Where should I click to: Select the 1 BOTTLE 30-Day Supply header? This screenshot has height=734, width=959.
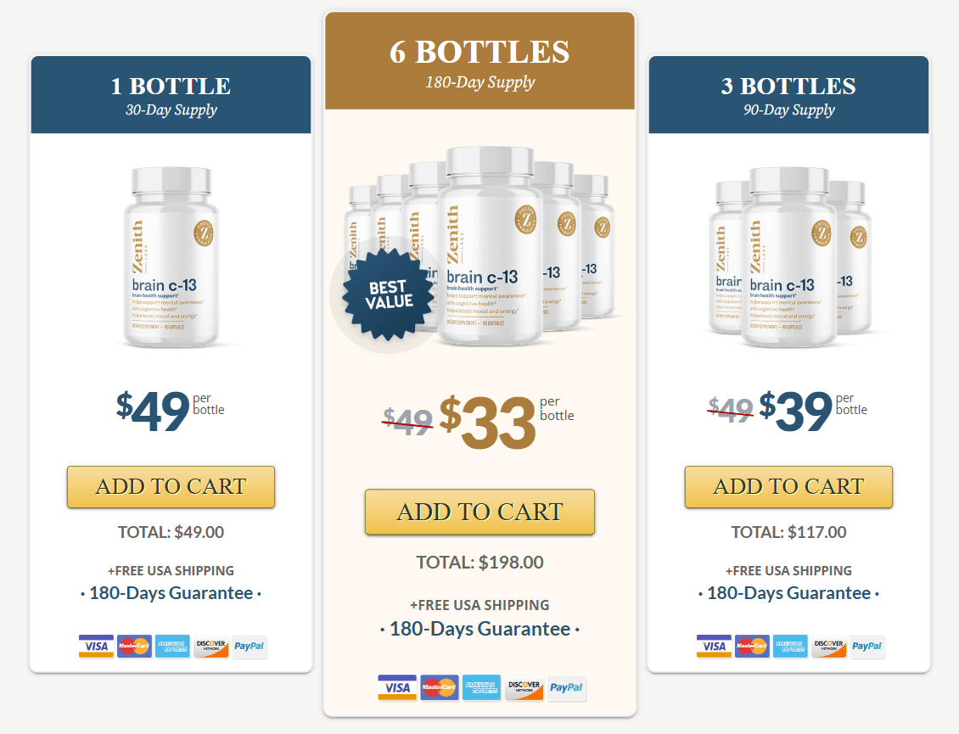tap(171, 93)
